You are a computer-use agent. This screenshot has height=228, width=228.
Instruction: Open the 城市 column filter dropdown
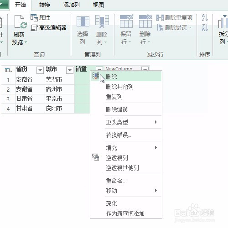(x=70, y=70)
